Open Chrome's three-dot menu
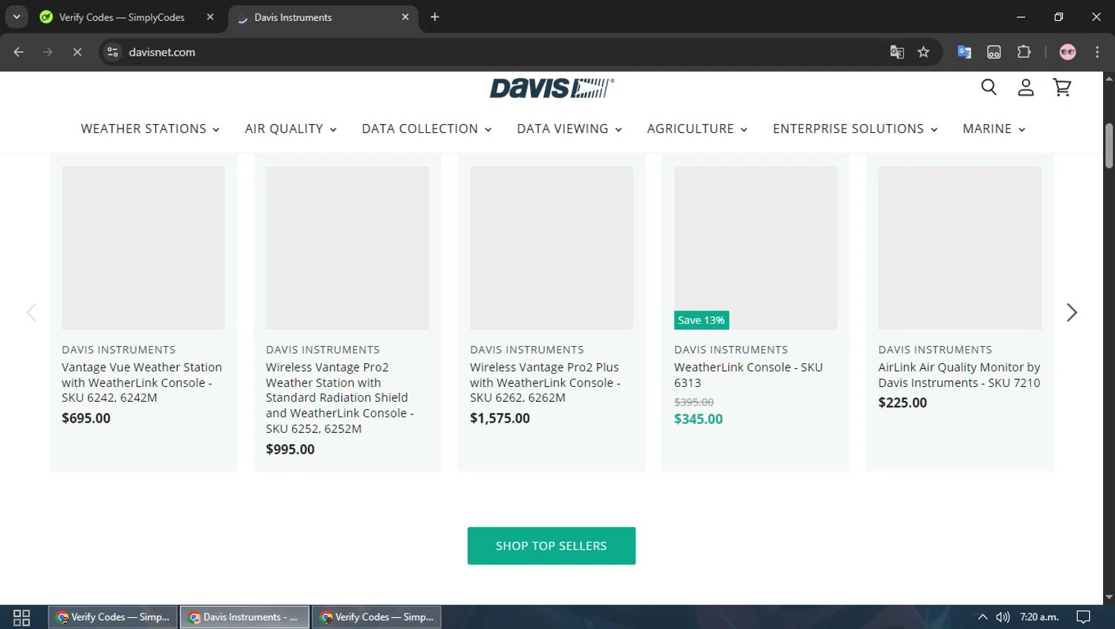 pos(1097,52)
